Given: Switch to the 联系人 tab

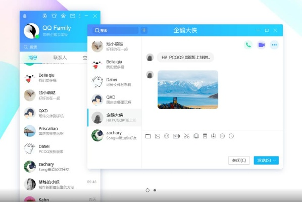Looking at the screenshot, I should 60,58.
